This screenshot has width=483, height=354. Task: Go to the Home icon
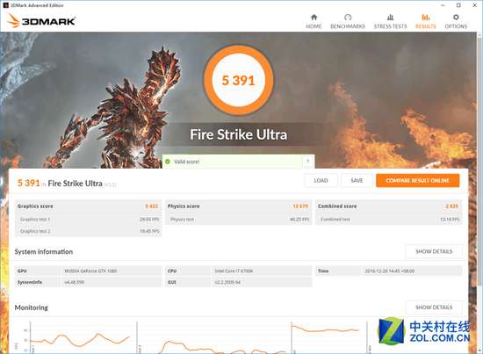[314, 18]
